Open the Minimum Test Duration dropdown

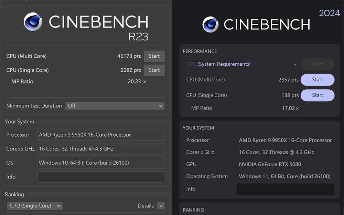pos(115,106)
